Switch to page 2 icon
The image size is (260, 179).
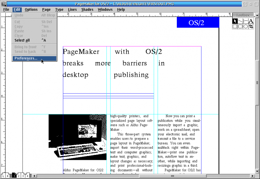[19, 176]
